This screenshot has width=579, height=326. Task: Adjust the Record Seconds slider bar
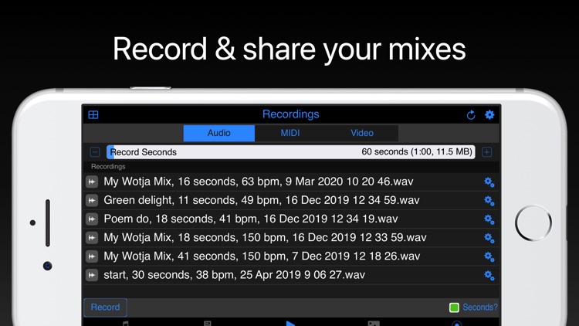(x=291, y=152)
